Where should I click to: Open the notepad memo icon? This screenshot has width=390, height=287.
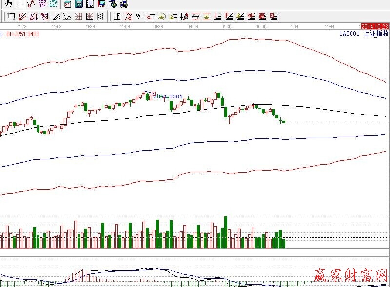pyautogui.click(x=90, y=4)
